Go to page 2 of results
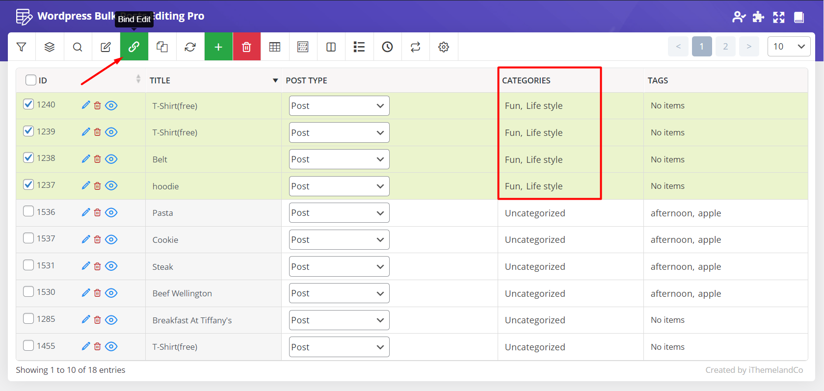The height and width of the screenshot is (391, 824). tap(725, 47)
